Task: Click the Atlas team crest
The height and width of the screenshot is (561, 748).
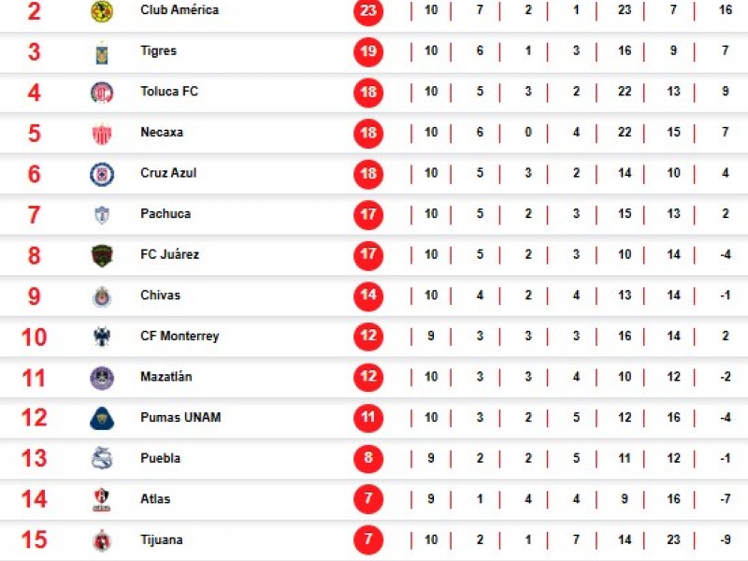Action: click(101, 500)
